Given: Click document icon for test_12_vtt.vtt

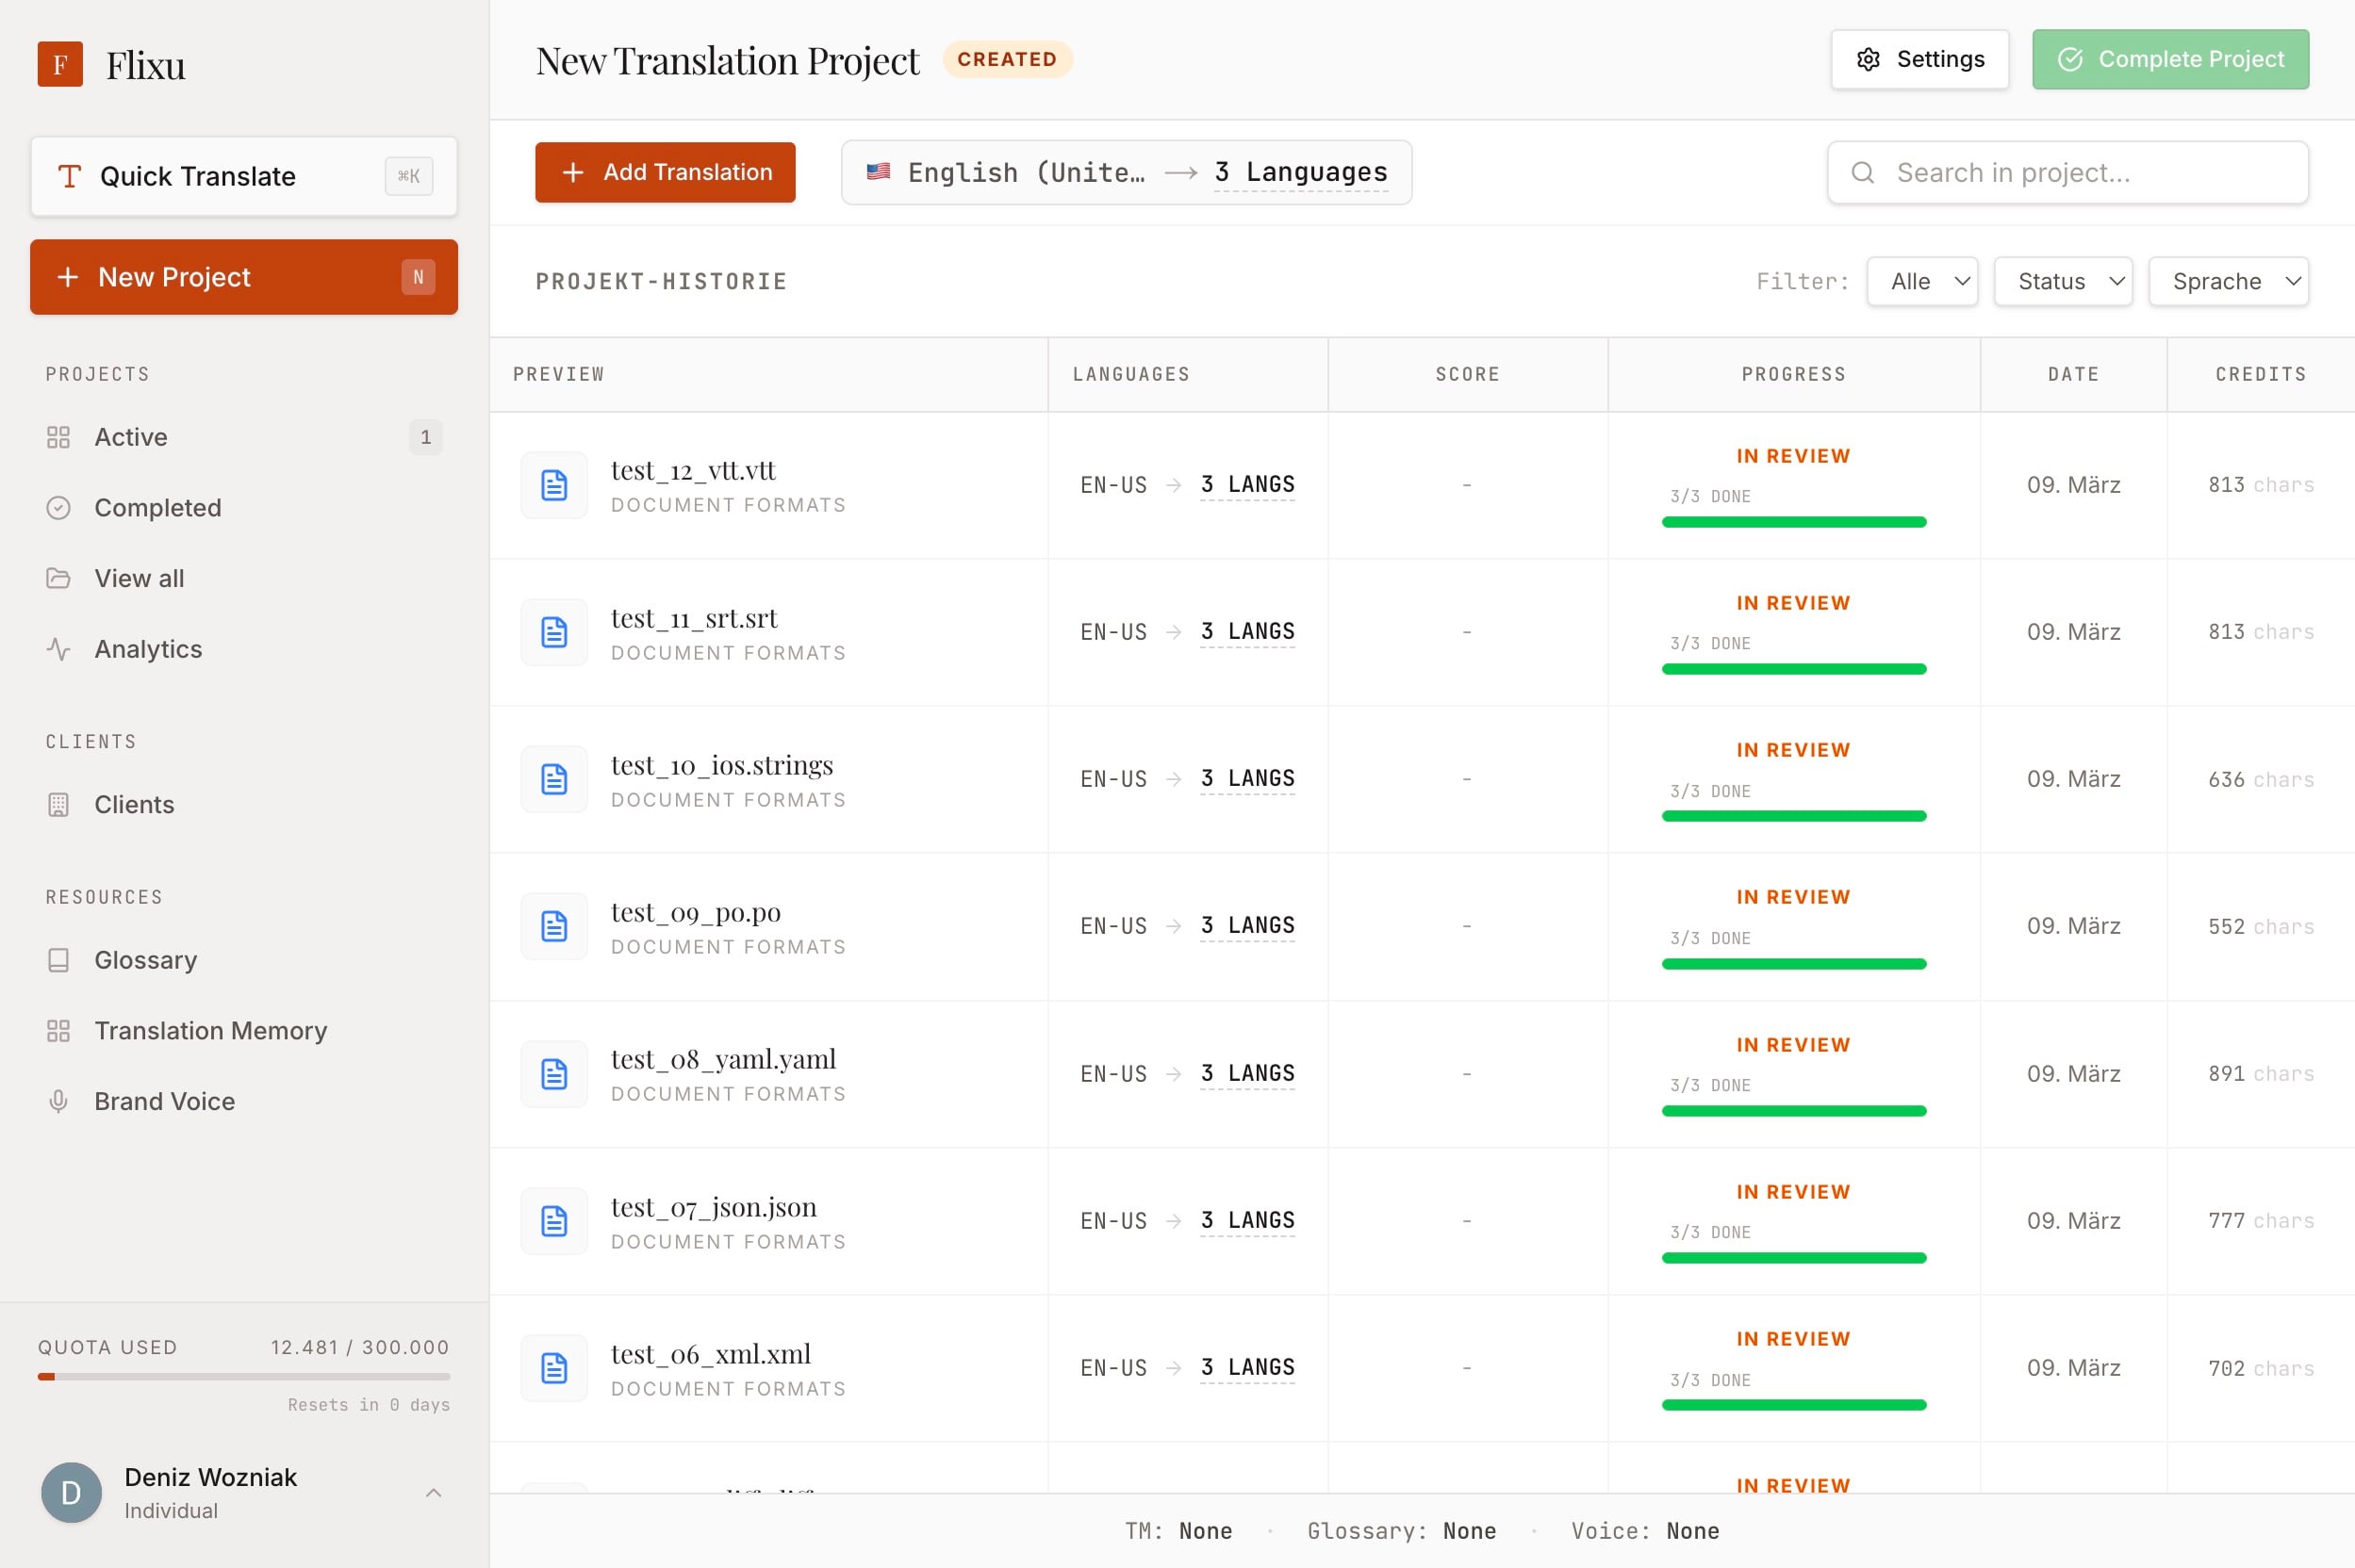Looking at the screenshot, I should pos(553,485).
